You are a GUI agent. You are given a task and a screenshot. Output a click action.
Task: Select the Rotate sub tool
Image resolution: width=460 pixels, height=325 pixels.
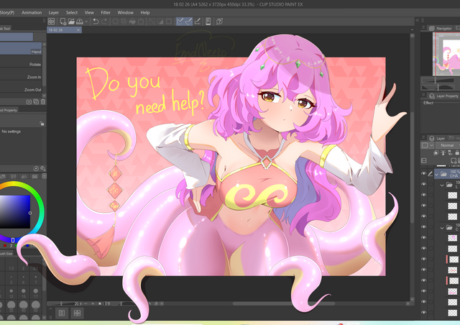click(x=21, y=61)
